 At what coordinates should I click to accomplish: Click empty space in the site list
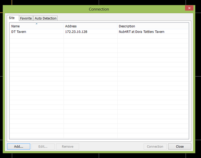click(x=99, y=87)
